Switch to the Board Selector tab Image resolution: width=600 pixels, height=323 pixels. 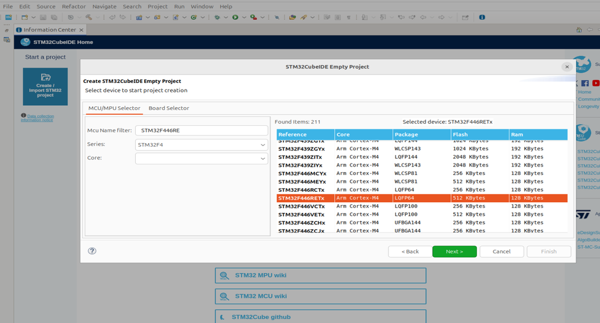coord(169,108)
